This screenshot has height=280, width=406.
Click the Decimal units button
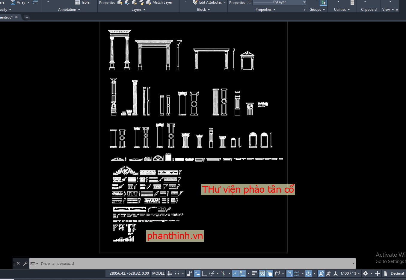tap(397, 273)
